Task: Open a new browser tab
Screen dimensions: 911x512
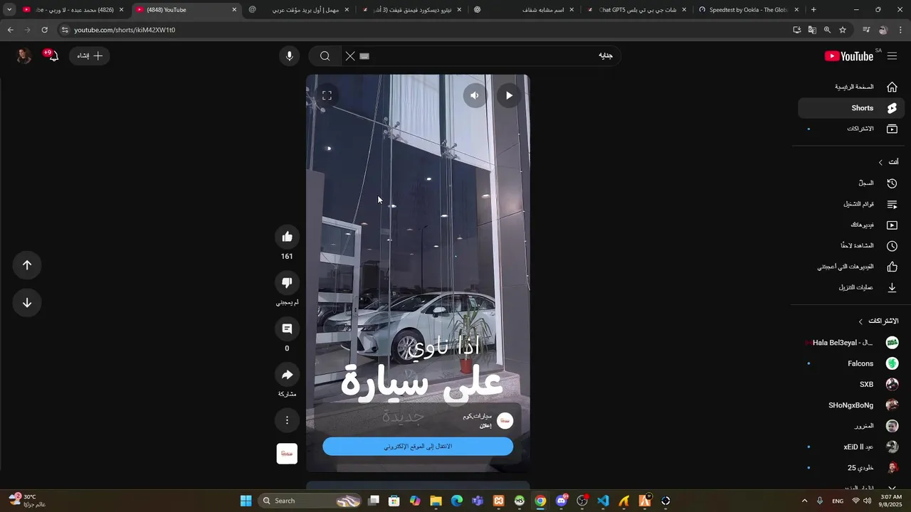Action: click(x=813, y=10)
